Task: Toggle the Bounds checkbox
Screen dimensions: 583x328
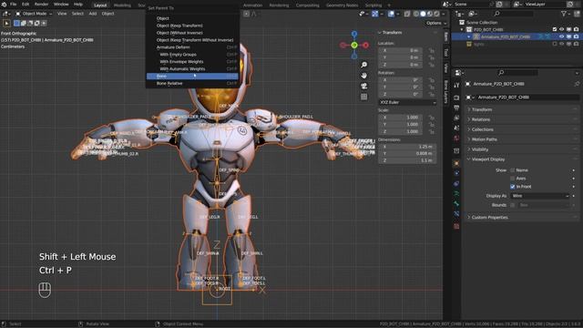Action: pos(512,205)
